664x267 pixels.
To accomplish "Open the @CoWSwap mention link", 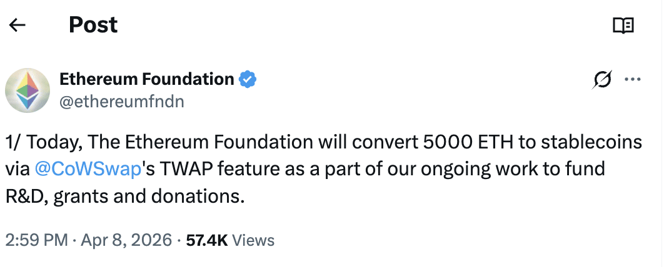I will [88, 169].
